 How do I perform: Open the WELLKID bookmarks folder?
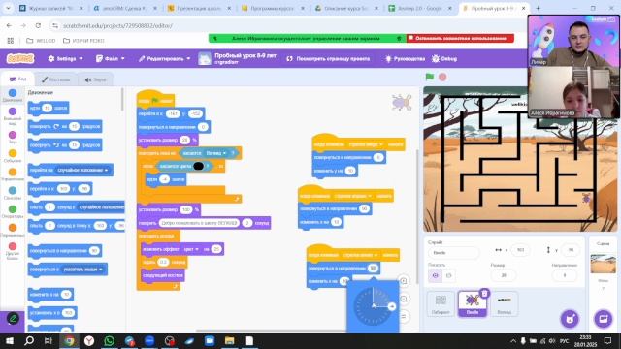pyautogui.click(x=41, y=41)
